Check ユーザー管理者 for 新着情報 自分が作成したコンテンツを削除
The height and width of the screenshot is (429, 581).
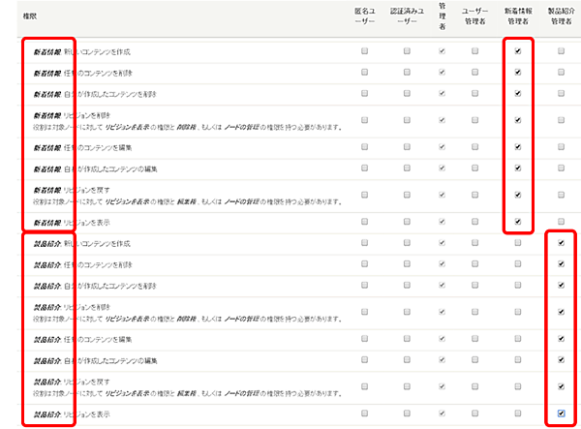(474, 94)
